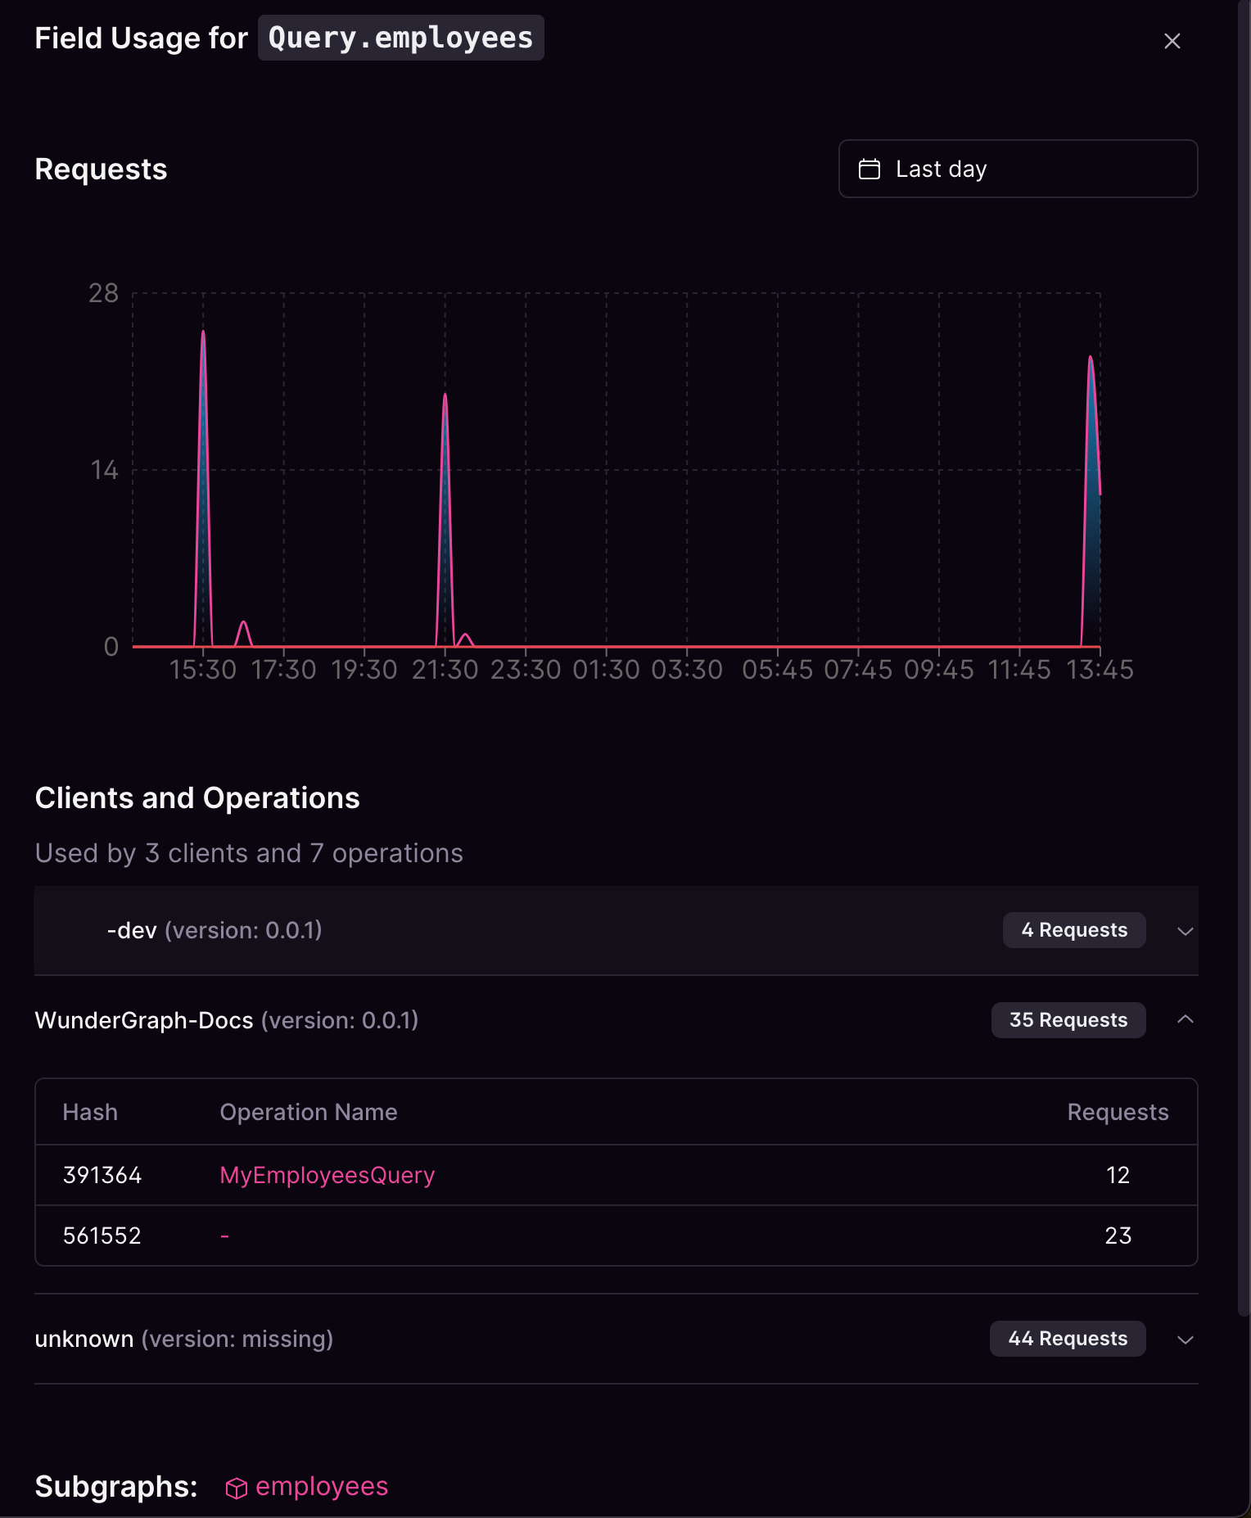Viewport: 1251px width, 1518px height.
Task: Click the Query.employees field name badge
Action: 401,38
